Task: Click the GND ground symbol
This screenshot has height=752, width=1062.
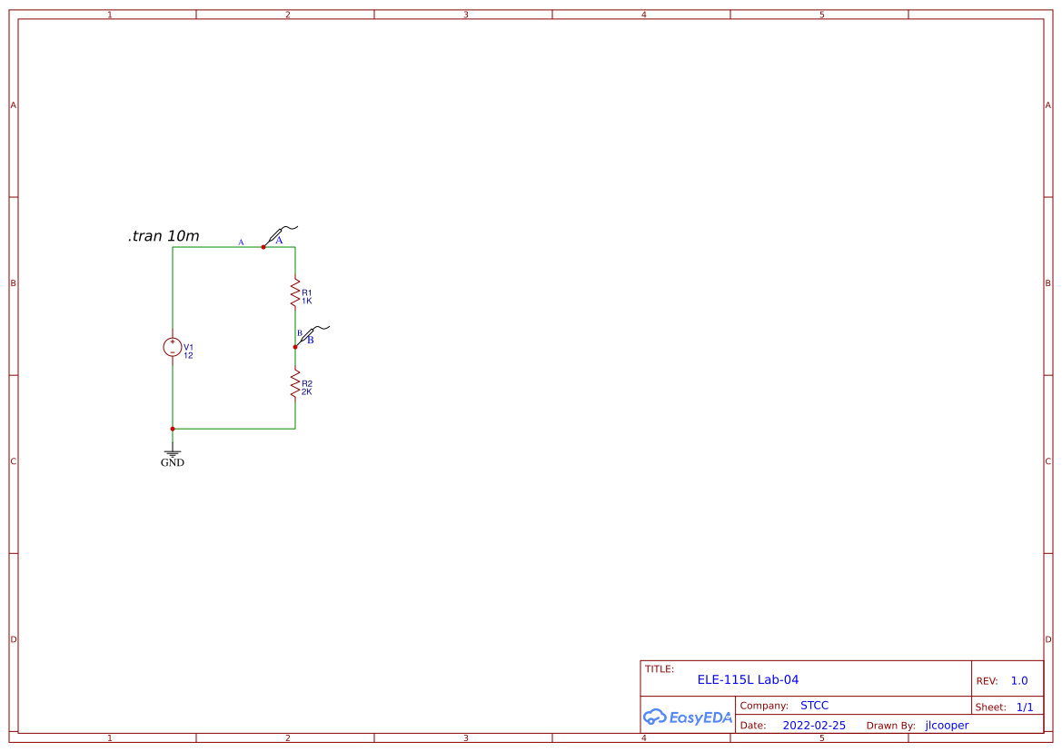Action: pos(173,451)
